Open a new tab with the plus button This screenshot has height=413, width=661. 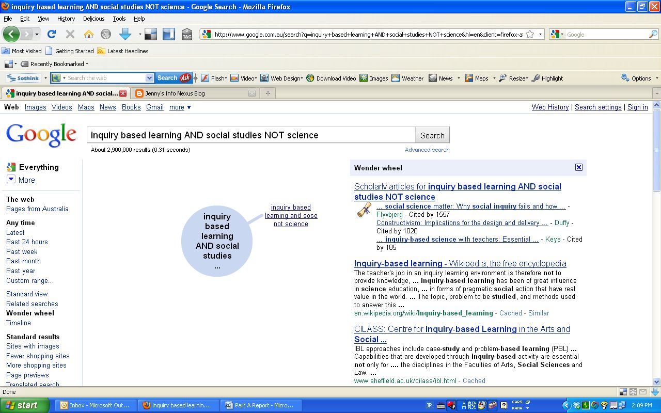pos(267,93)
